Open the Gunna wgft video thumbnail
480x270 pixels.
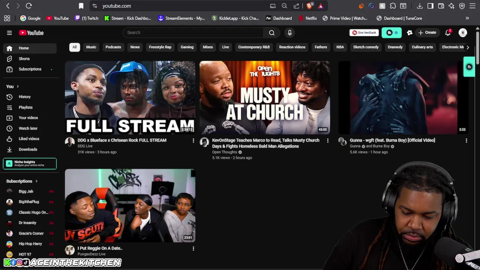tap(403, 97)
